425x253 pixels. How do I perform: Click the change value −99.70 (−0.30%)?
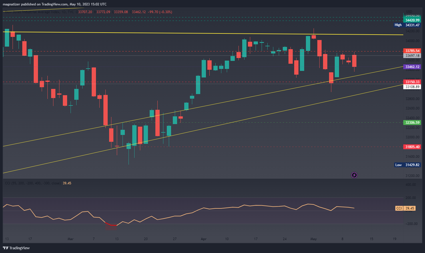(160, 12)
